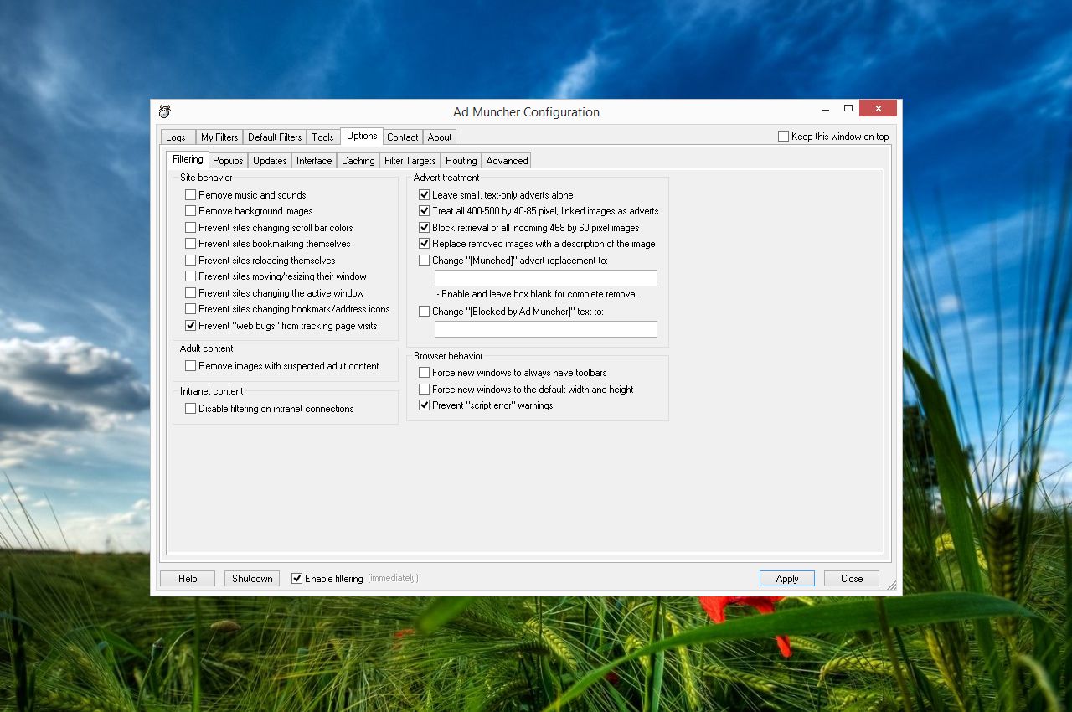Switch to Filter Targets sub-tab
The width and height of the screenshot is (1072, 712).
[410, 161]
